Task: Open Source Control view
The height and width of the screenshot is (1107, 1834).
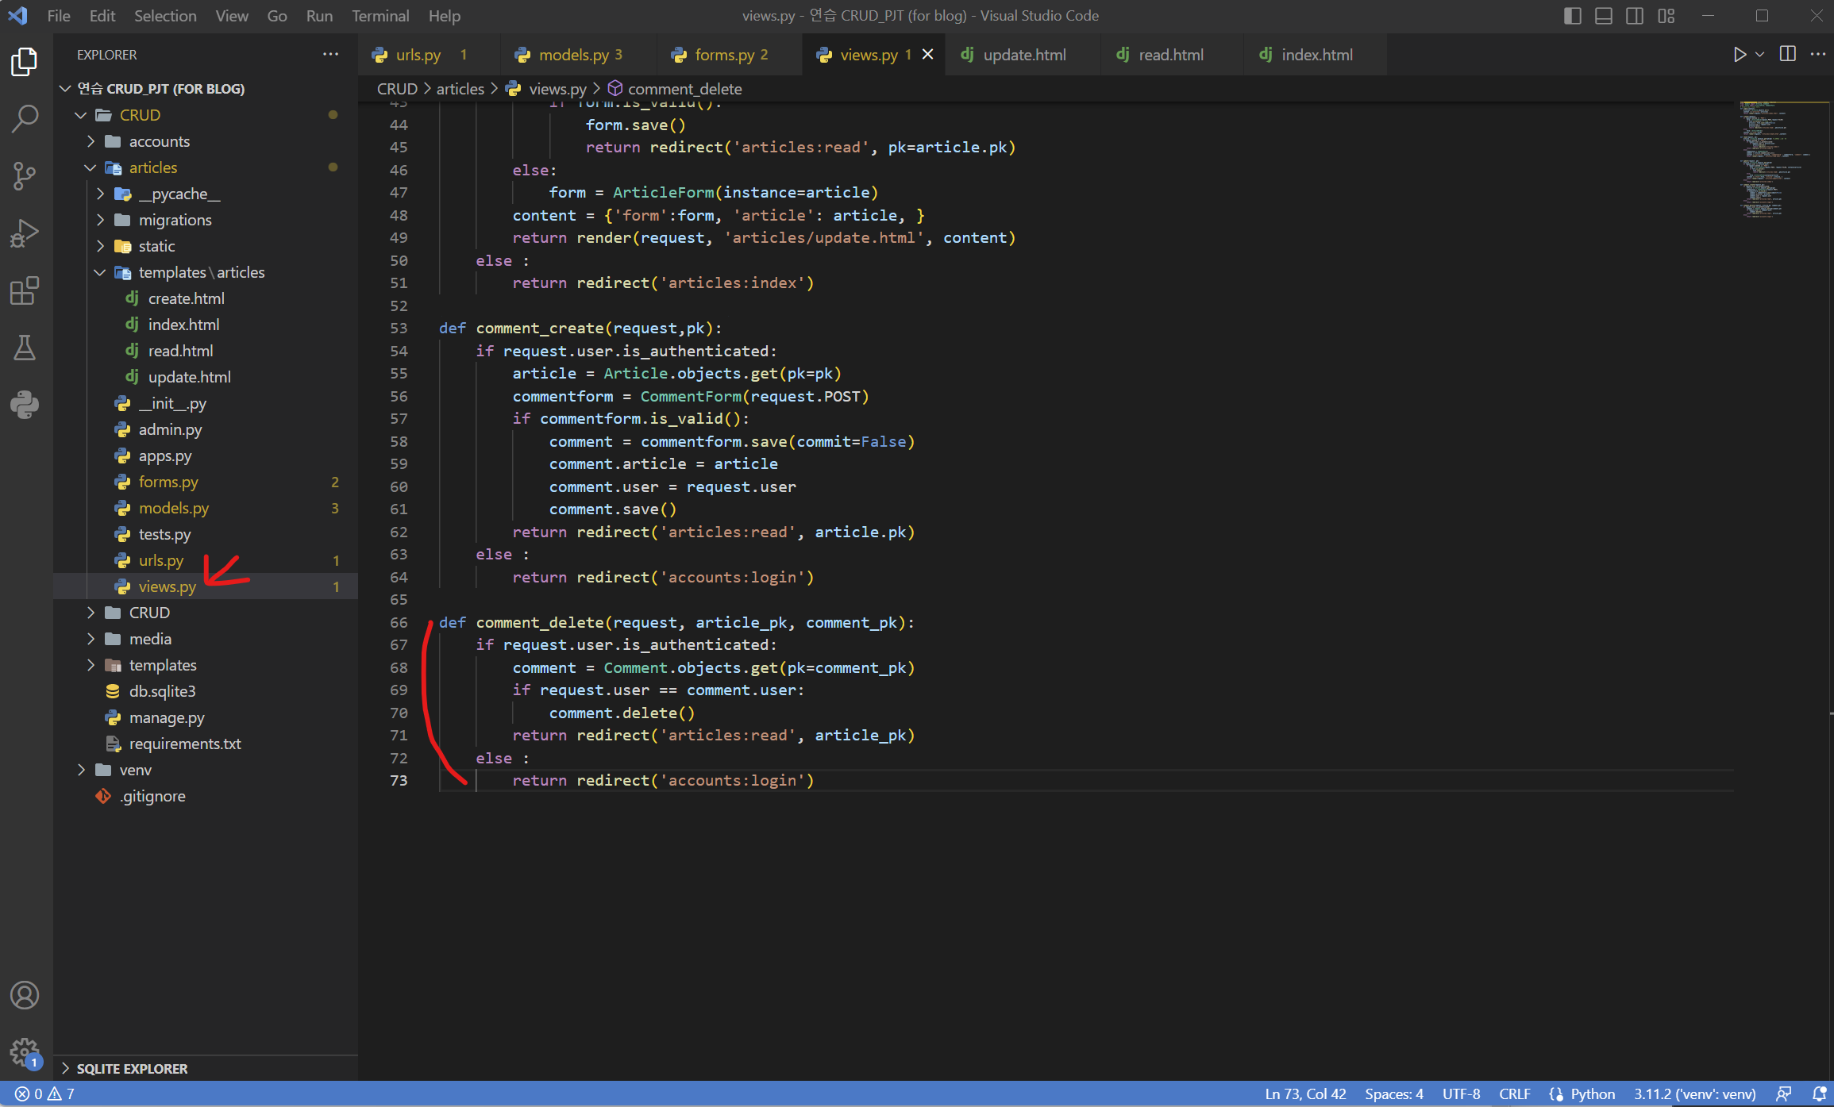Action: click(25, 175)
